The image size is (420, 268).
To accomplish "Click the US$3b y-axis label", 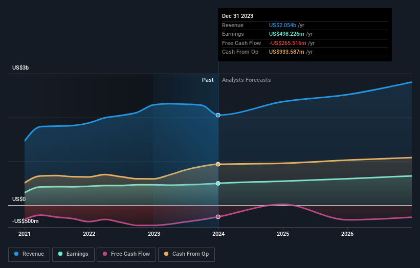I will [20, 68].
